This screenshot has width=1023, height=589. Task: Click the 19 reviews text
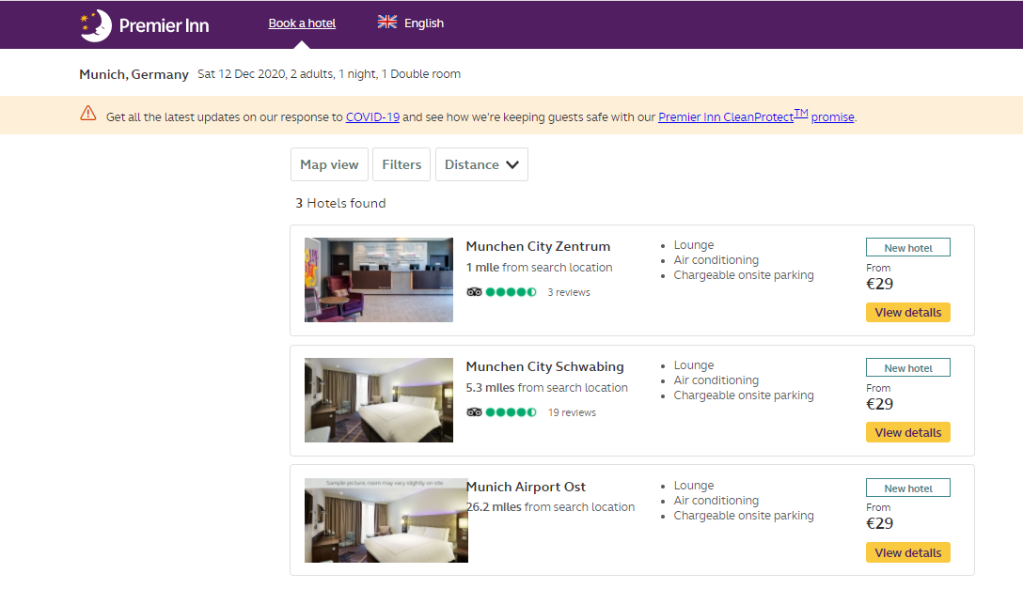coord(573,412)
